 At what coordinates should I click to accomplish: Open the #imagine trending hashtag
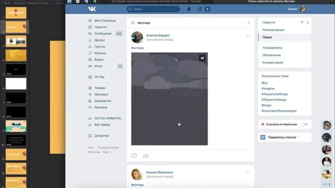267,88
